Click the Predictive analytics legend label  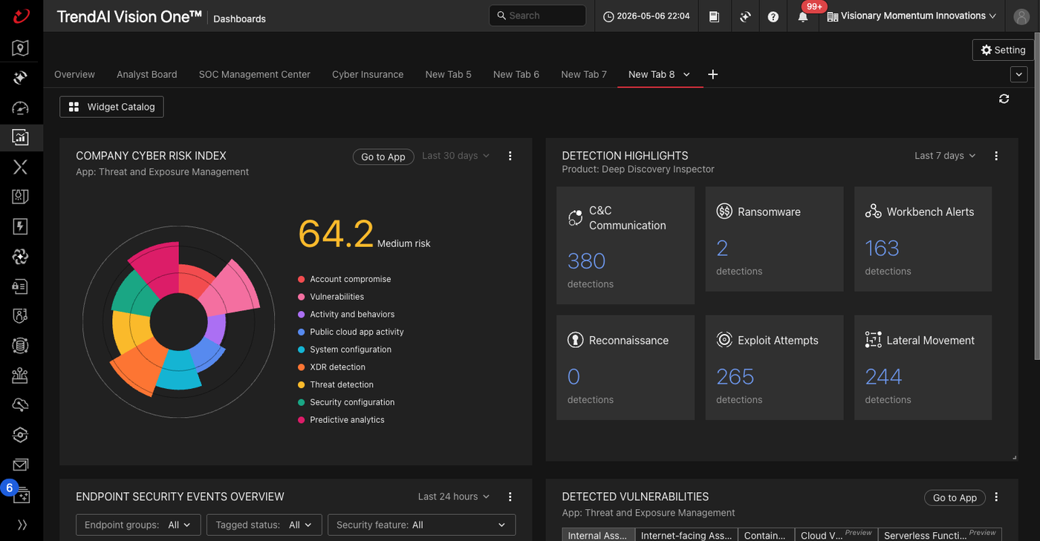coord(347,420)
